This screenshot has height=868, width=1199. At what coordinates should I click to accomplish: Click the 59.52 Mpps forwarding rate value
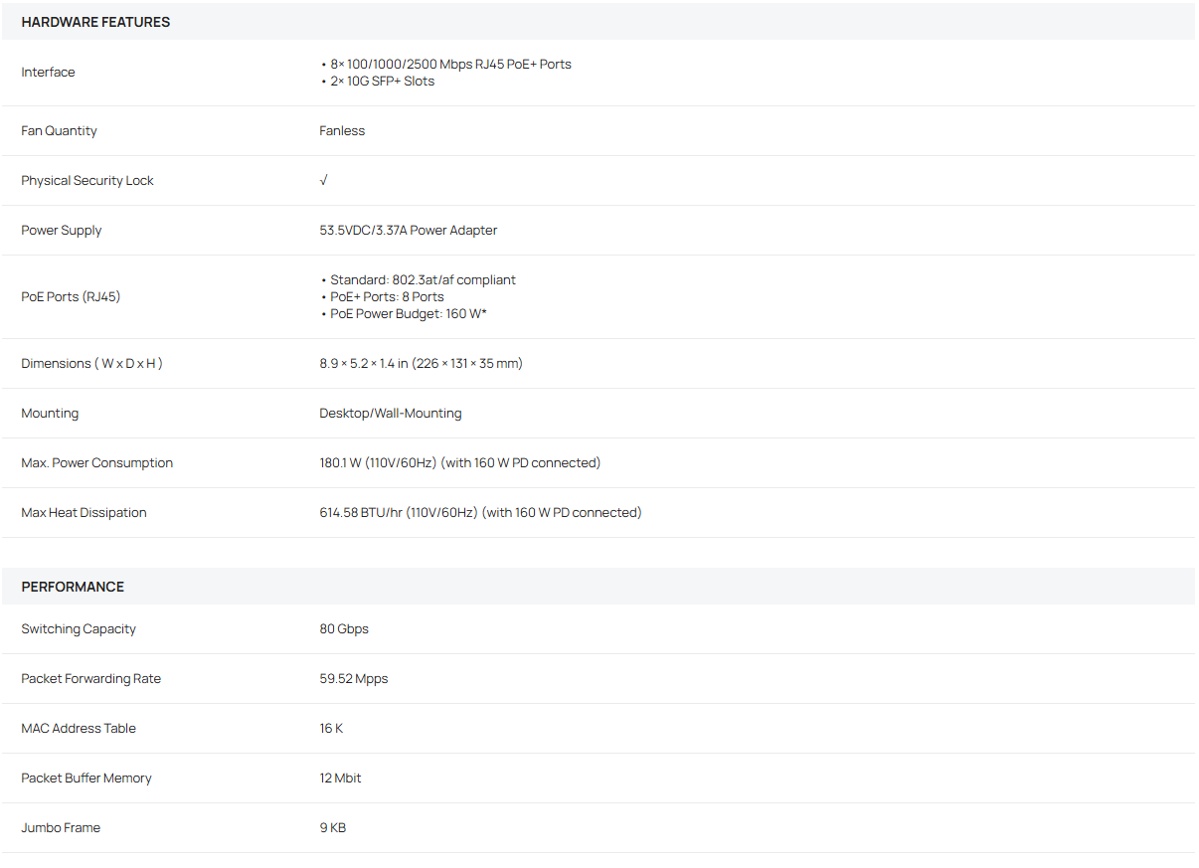(x=353, y=678)
